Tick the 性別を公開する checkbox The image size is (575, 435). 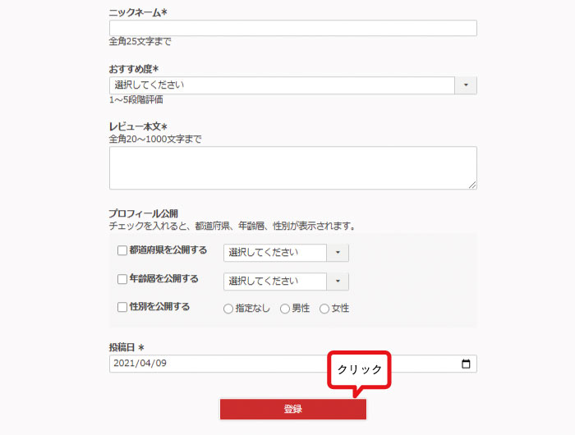click(122, 307)
